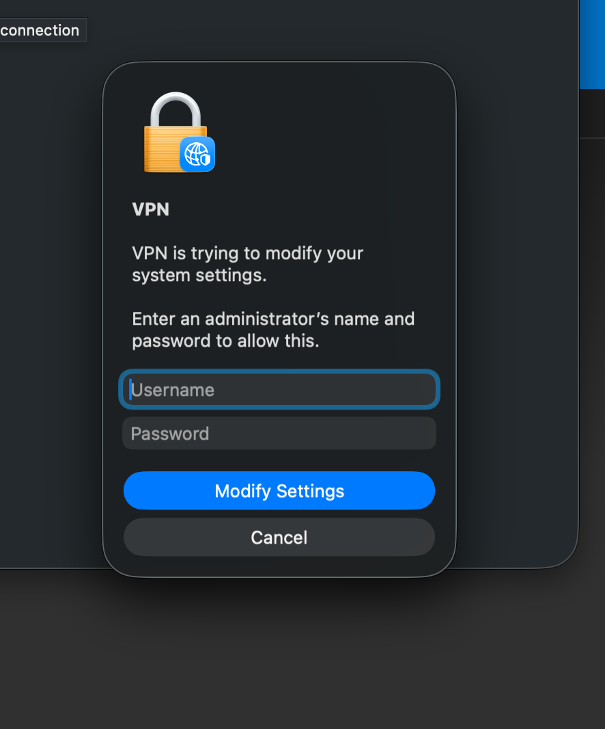Click the padlock's silver shackle

tap(175, 109)
